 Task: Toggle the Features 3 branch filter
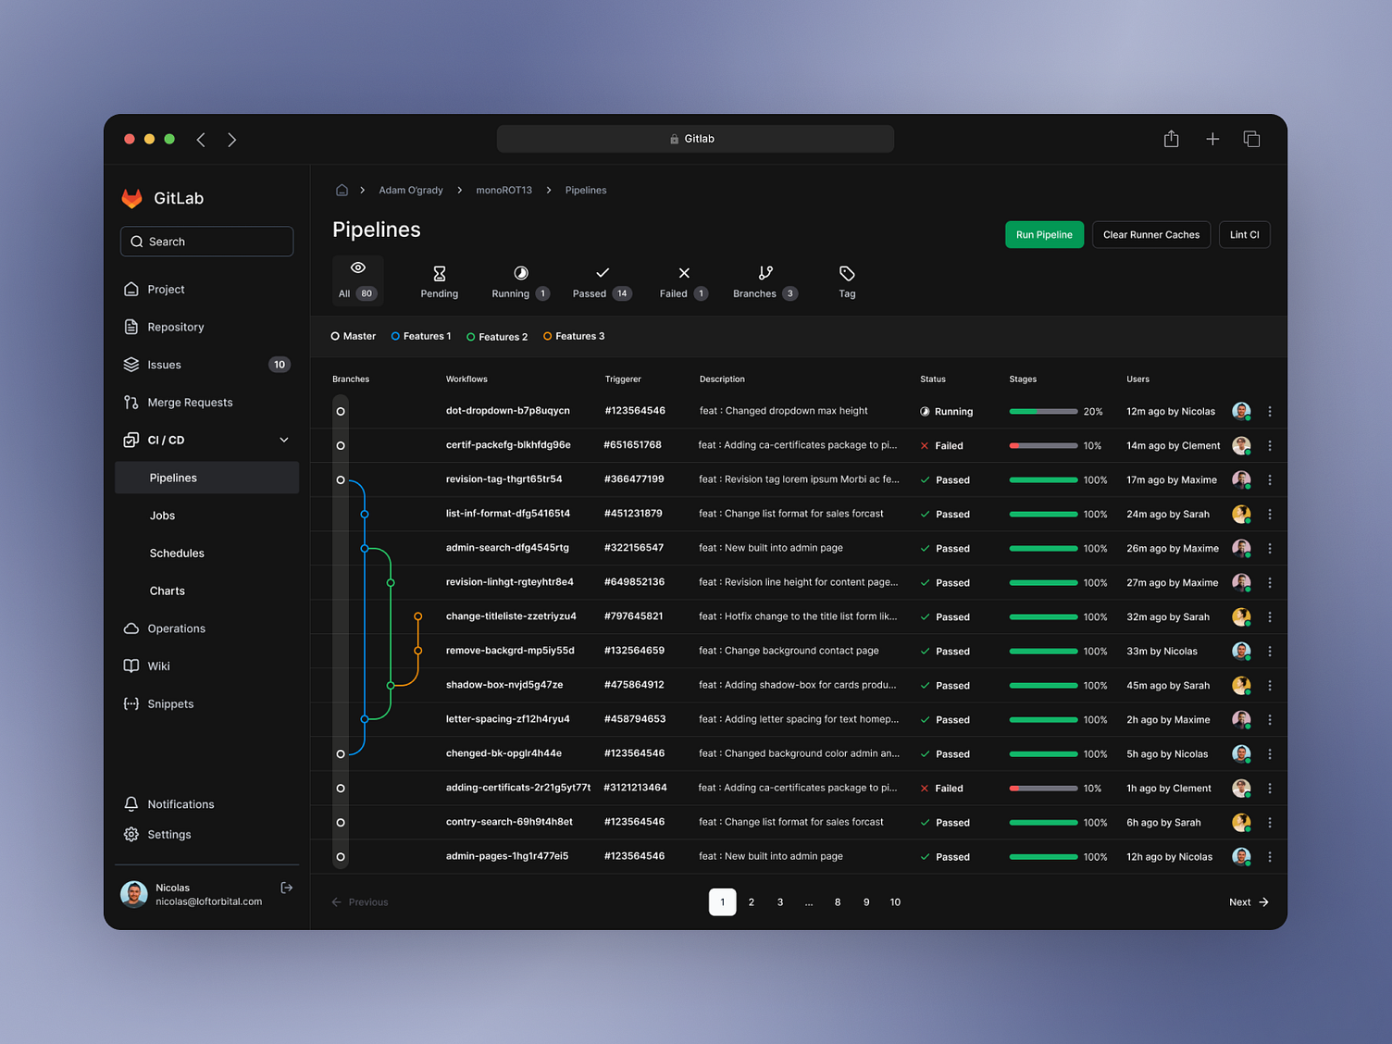click(573, 336)
